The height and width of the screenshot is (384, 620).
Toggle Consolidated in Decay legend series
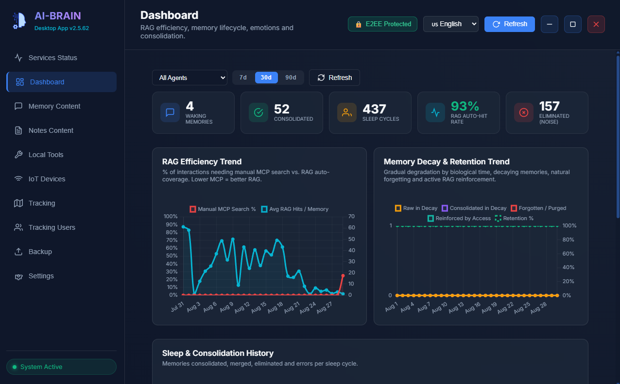474,208
